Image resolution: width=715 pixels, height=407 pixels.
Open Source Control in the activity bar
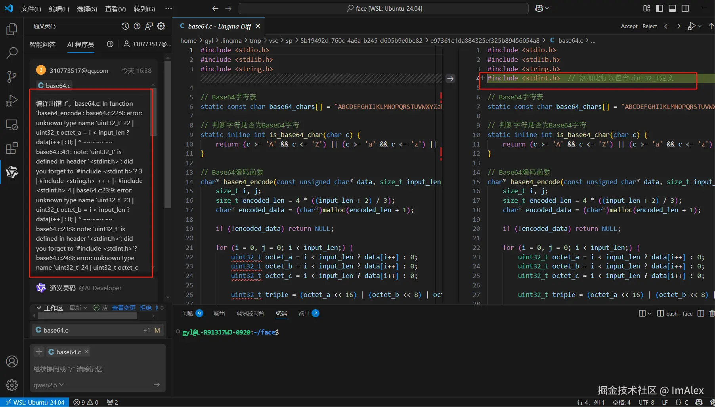[x=12, y=77]
